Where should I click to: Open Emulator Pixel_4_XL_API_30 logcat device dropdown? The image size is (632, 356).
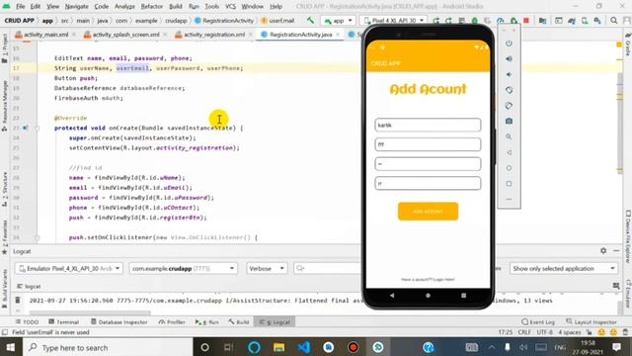click(69, 268)
